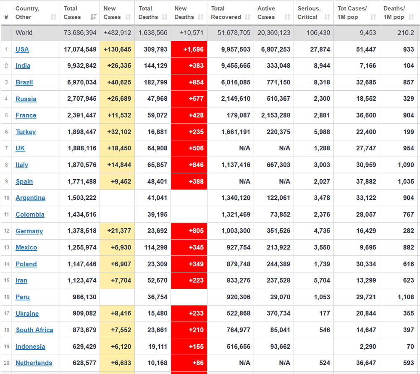Sort by Serious, Critical arrow icon

click(327, 17)
